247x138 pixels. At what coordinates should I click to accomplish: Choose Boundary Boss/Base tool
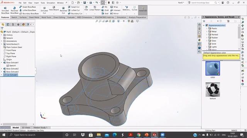click(x=29, y=13)
